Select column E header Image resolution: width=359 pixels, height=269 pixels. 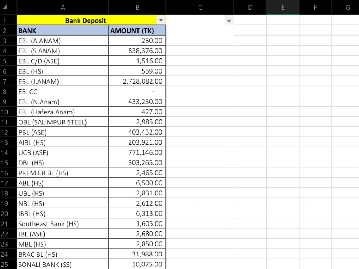click(x=283, y=7)
